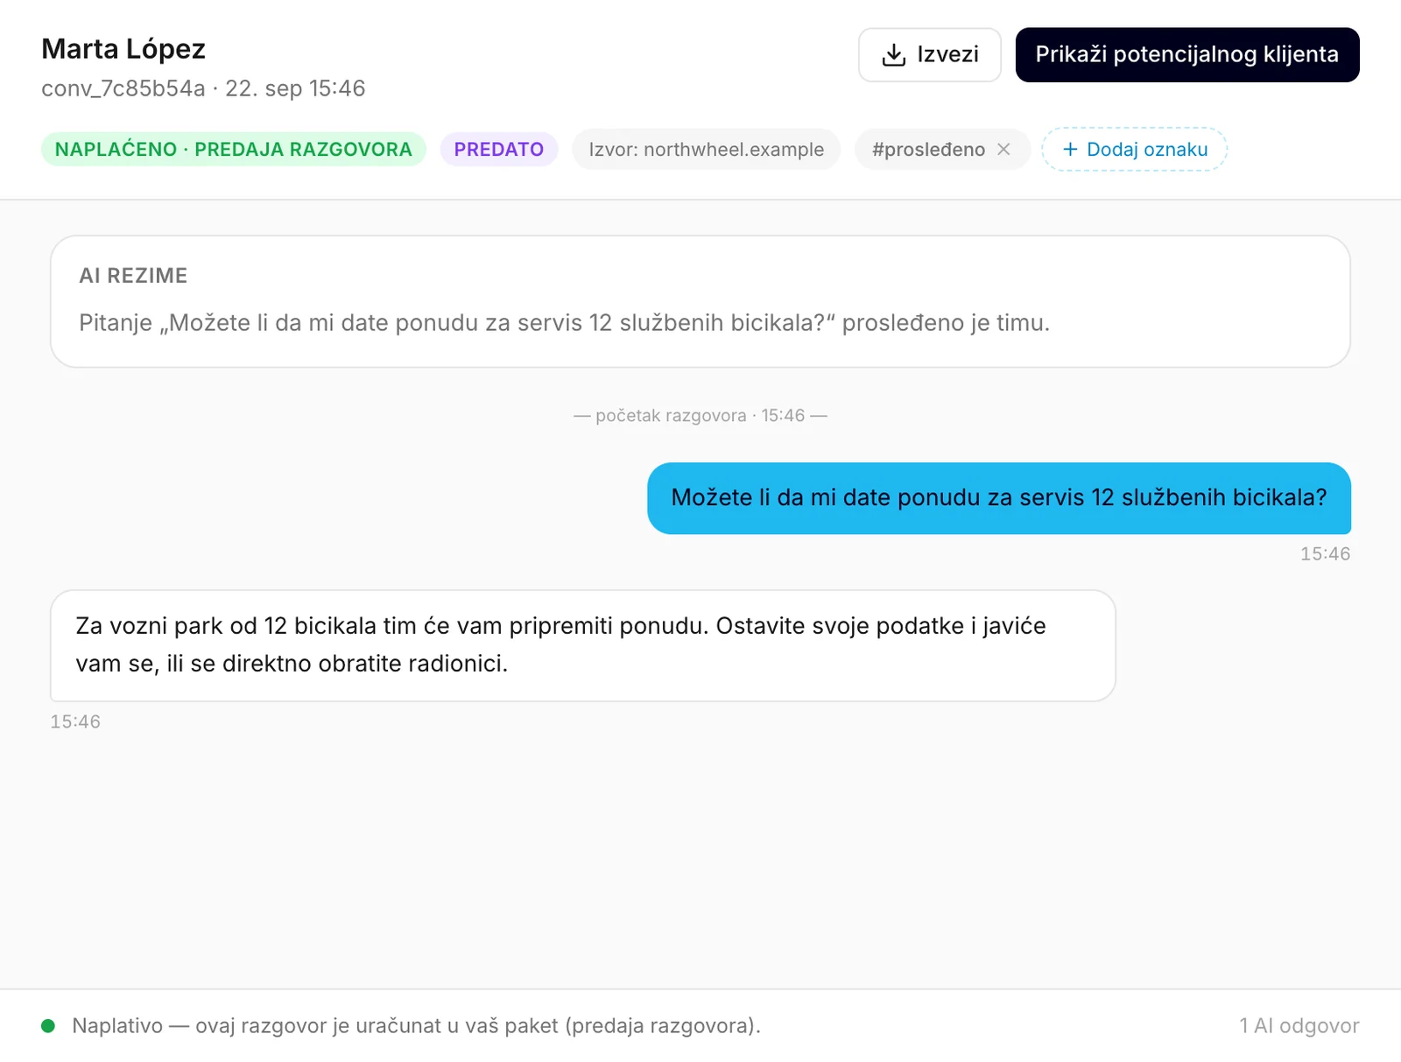Click the početak razgovora timeline marker
The width and height of the screenshot is (1401, 1062).
click(x=700, y=416)
